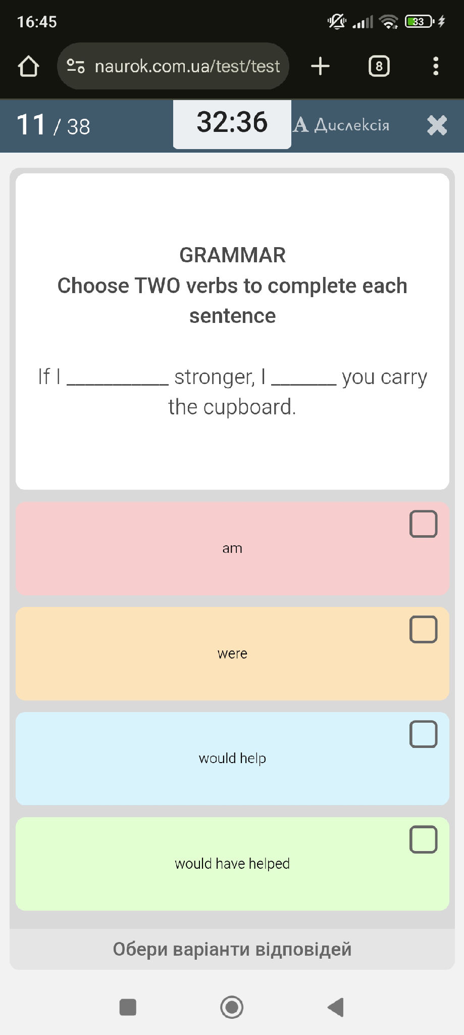Tap the Android back navigation button
The height and width of the screenshot is (1035, 464).
tap(335, 1007)
